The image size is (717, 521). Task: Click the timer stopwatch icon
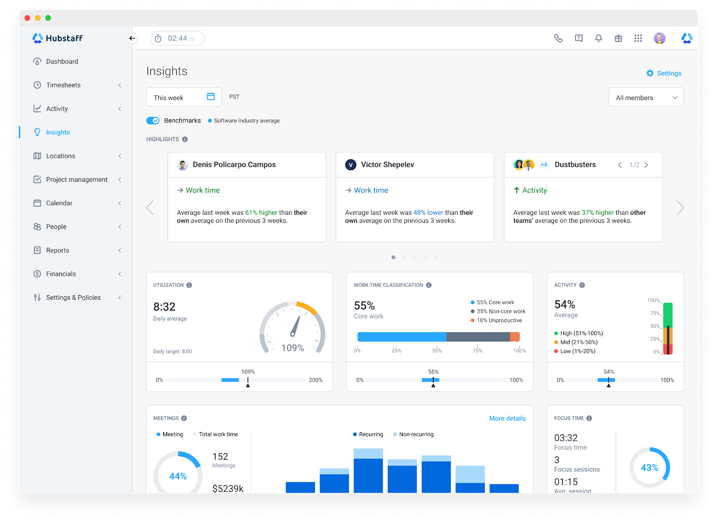pos(158,38)
